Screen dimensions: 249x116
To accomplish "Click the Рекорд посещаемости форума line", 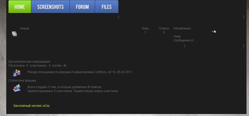I will pyautogui.click(x=80, y=72).
